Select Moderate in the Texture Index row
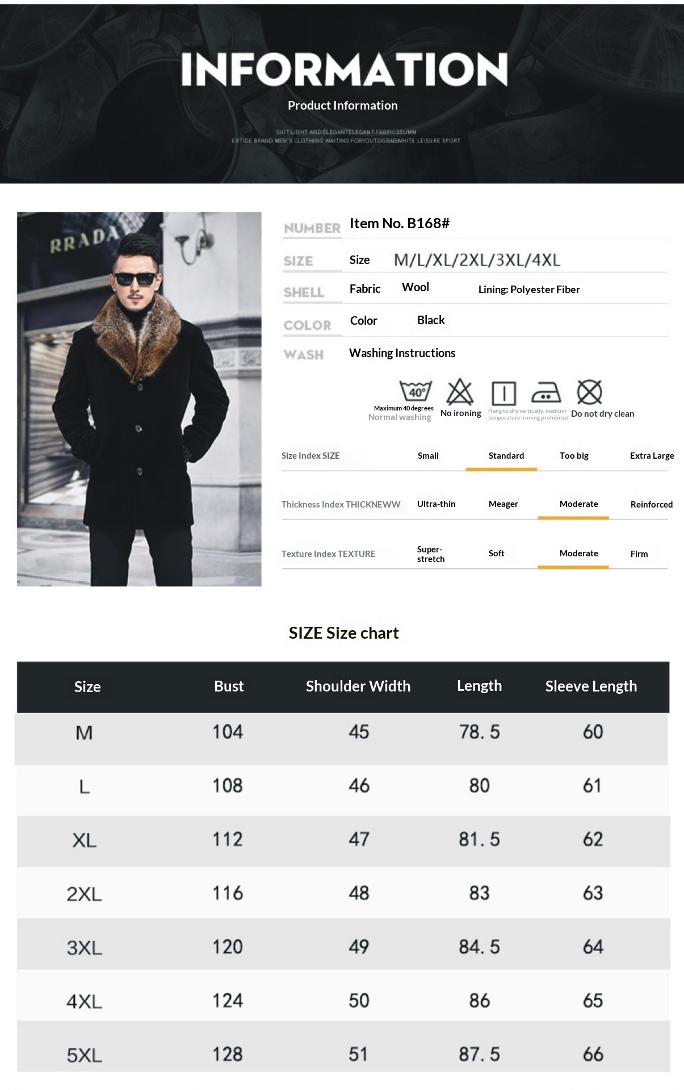684x1090 pixels. pos(578,554)
